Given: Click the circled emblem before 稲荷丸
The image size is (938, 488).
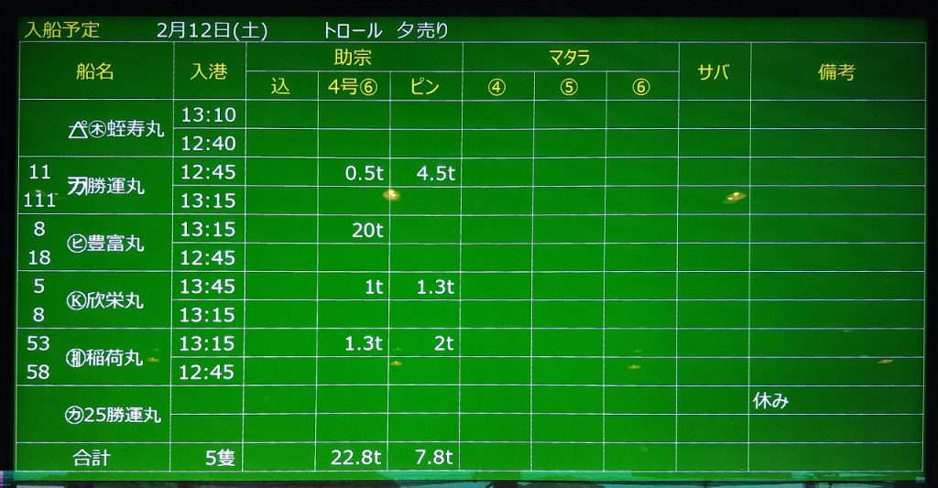Looking at the screenshot, I should [76, 358].
